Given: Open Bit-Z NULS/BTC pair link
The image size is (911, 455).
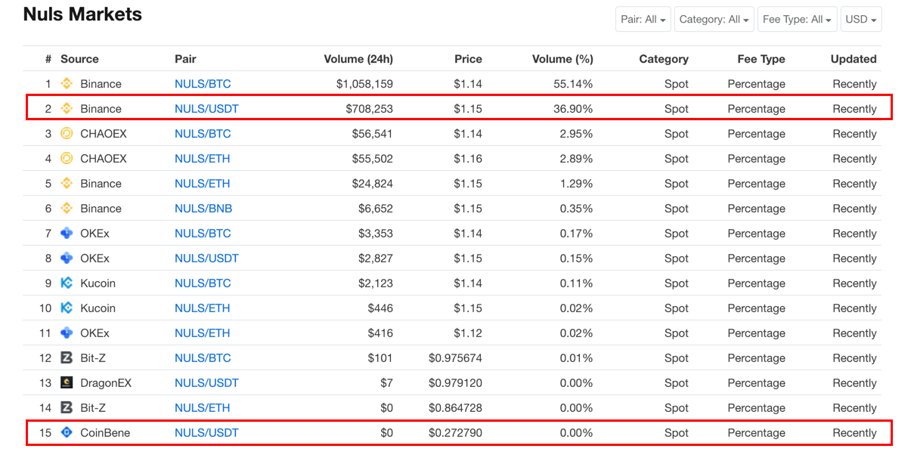Looking at the screenshot, I should (x=203, y=358).
